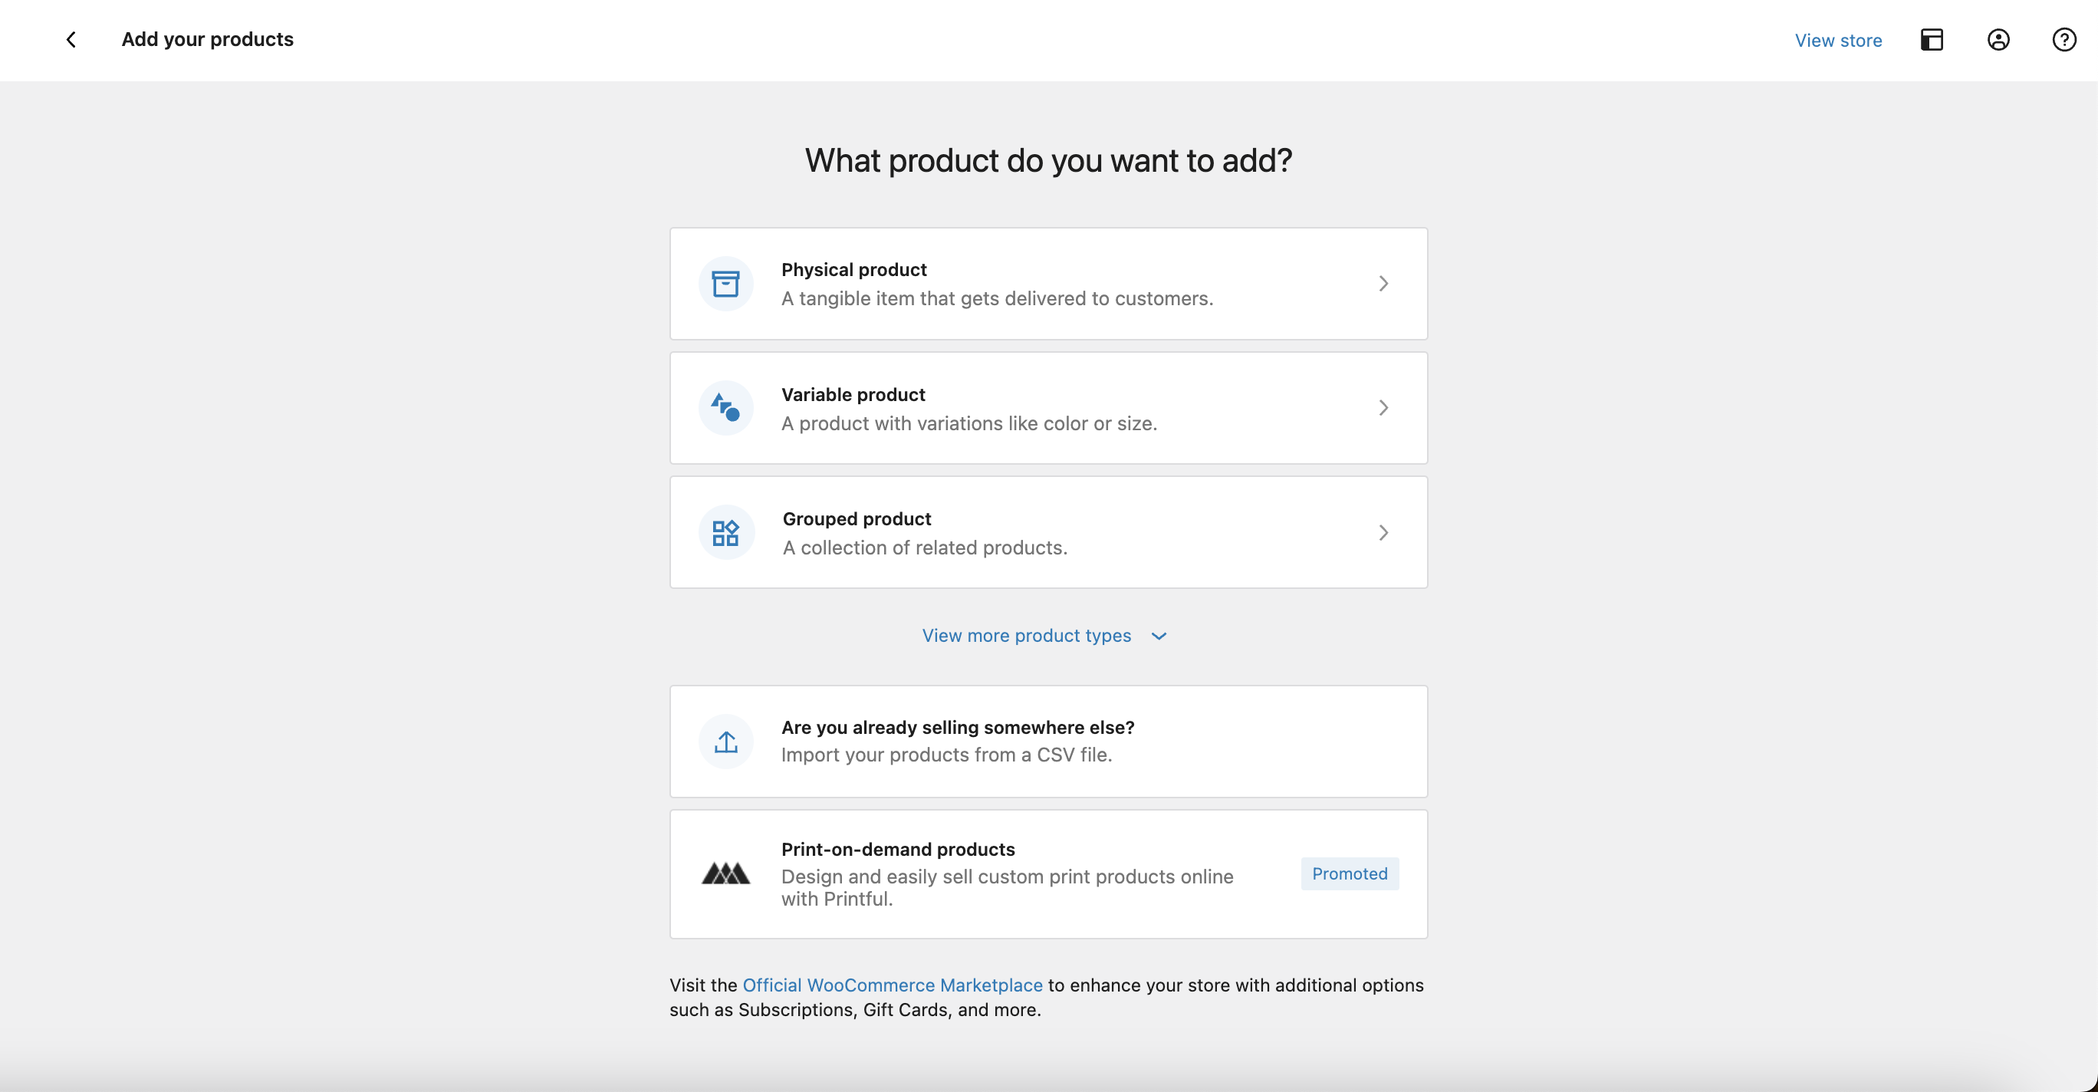Open Grouped product via its chevron arrow
The image size is (2098, 1092).
point(1384,531)
